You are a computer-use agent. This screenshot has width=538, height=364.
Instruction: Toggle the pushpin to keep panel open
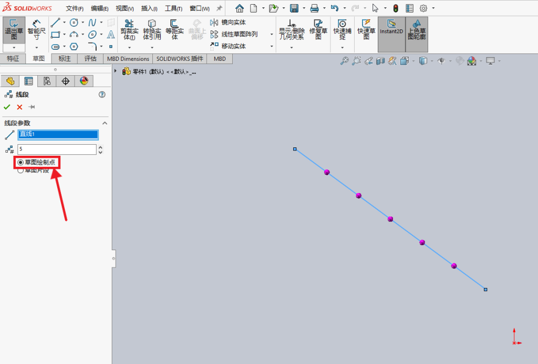pos(32,107)
